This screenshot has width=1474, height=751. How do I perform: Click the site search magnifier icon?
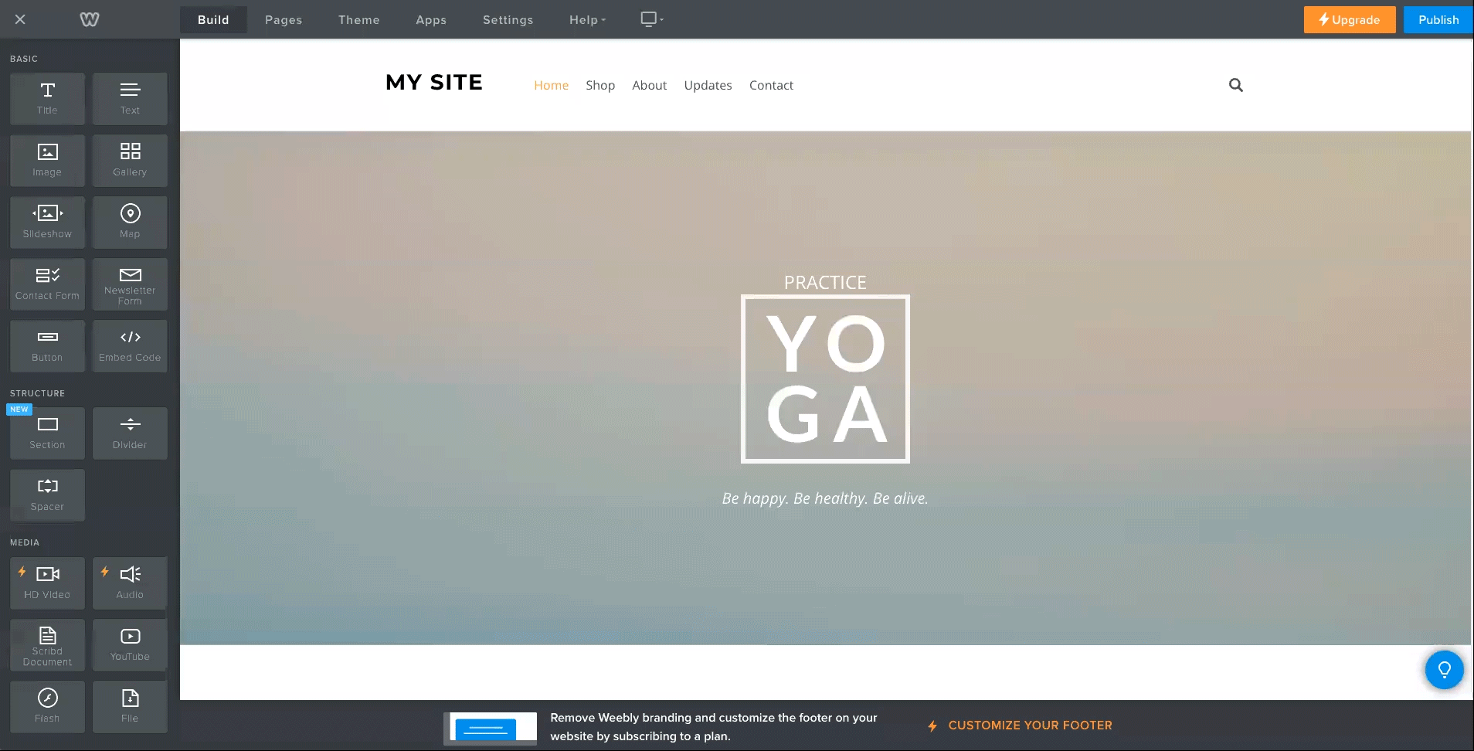[1236, 85]
